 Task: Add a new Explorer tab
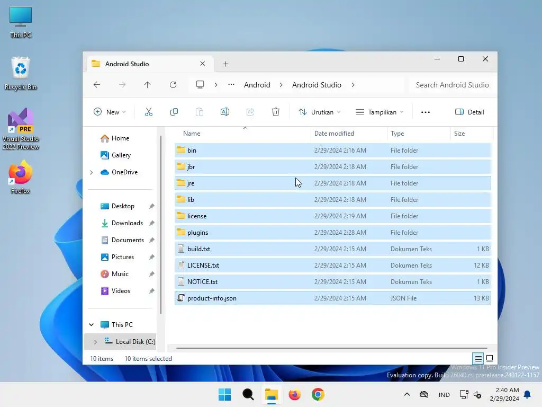click(225, 64)
